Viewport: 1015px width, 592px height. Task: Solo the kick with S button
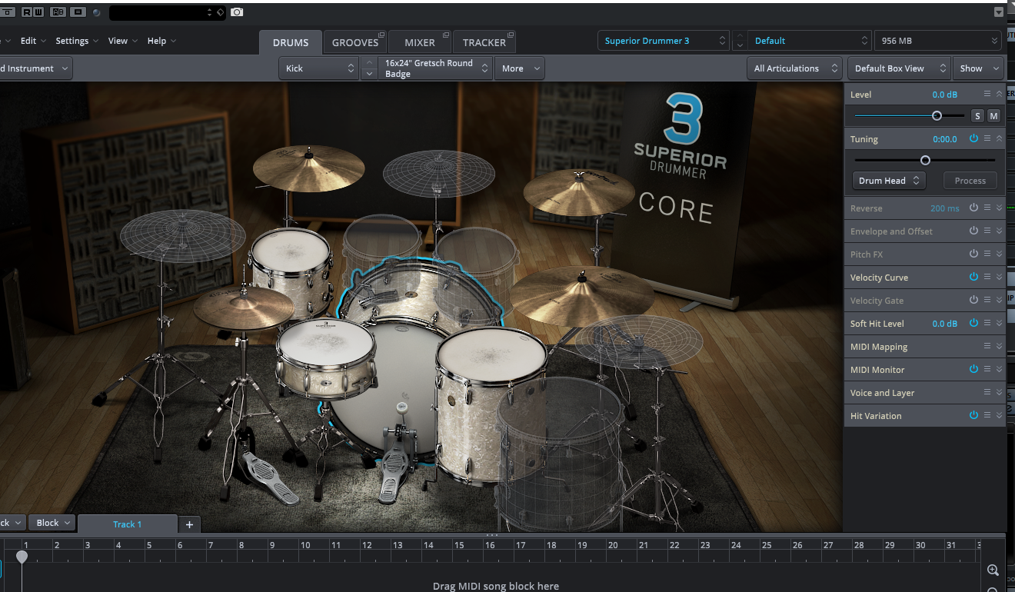(977, 116)
